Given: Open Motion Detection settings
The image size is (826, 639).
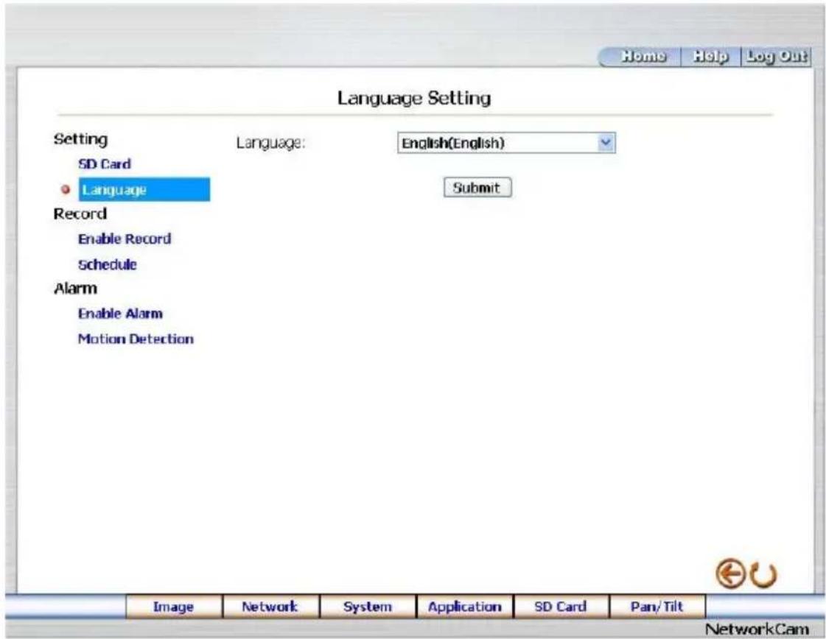Looking at the screenshot, I should 136,339.
